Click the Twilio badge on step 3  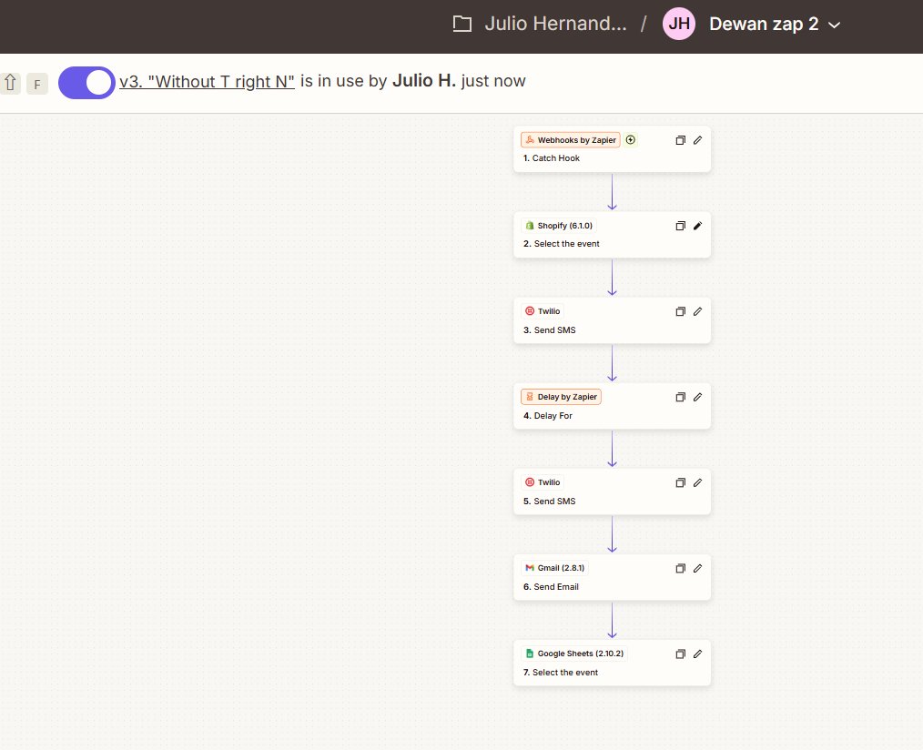click(x=543, y=311)
